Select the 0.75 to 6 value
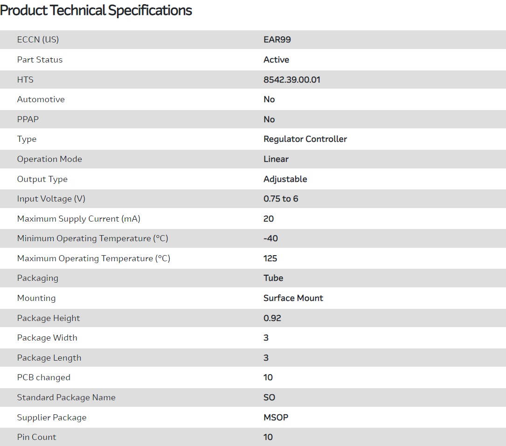This screenshot has height=446, width=506. pos(280,199)
